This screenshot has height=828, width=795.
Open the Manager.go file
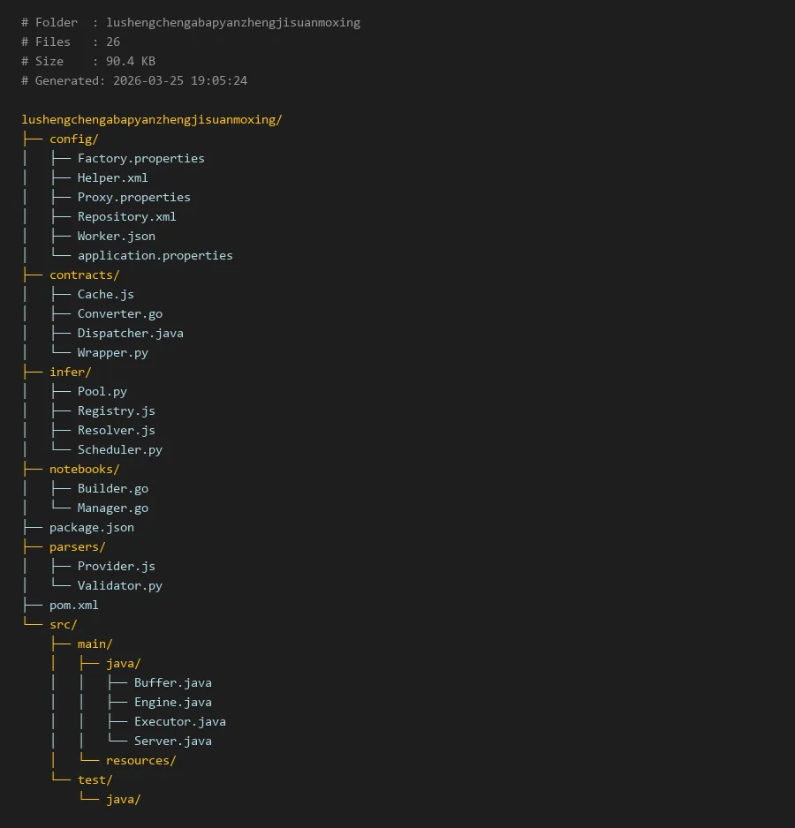pyautogui.click(x=112, y=508)
